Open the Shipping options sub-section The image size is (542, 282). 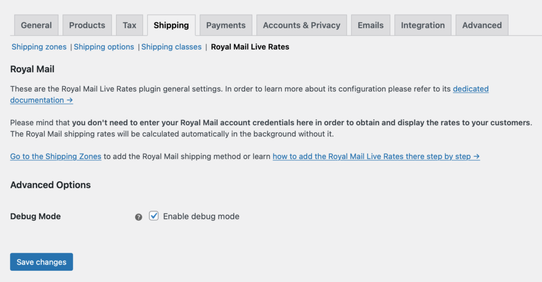104,47
